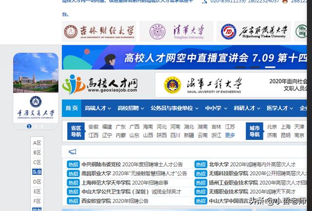Expand the 公务员与事业单位 dropdown menu
The width and height of the screenshot is (312, 211).
[x=175, y=108]
